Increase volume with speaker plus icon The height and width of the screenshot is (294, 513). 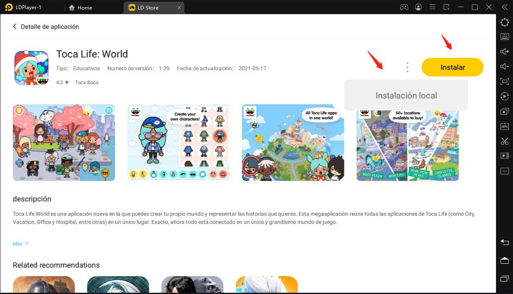click(x=504, y=51)
